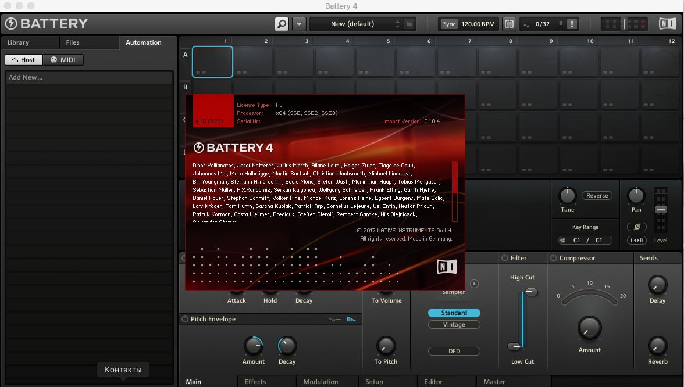The width and height of the screenshot is (684, 387).
Task: Click the Key Range MIDI learn dot
Action: coord(563,240)
